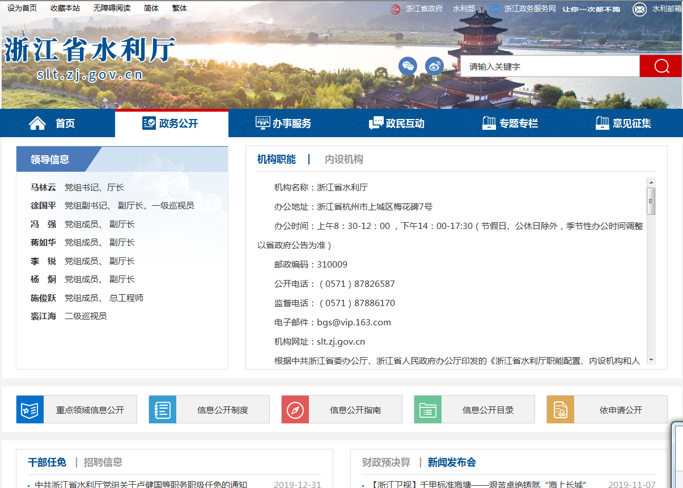Click the 重点领域信息公开 blue icon
Screen dimensions: 683x488
pyautogui.click(x=29, y=410)
